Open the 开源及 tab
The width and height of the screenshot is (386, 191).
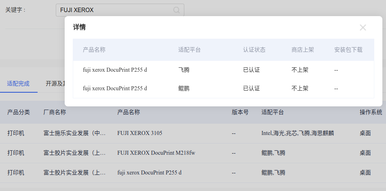click(x=55, y=84)
